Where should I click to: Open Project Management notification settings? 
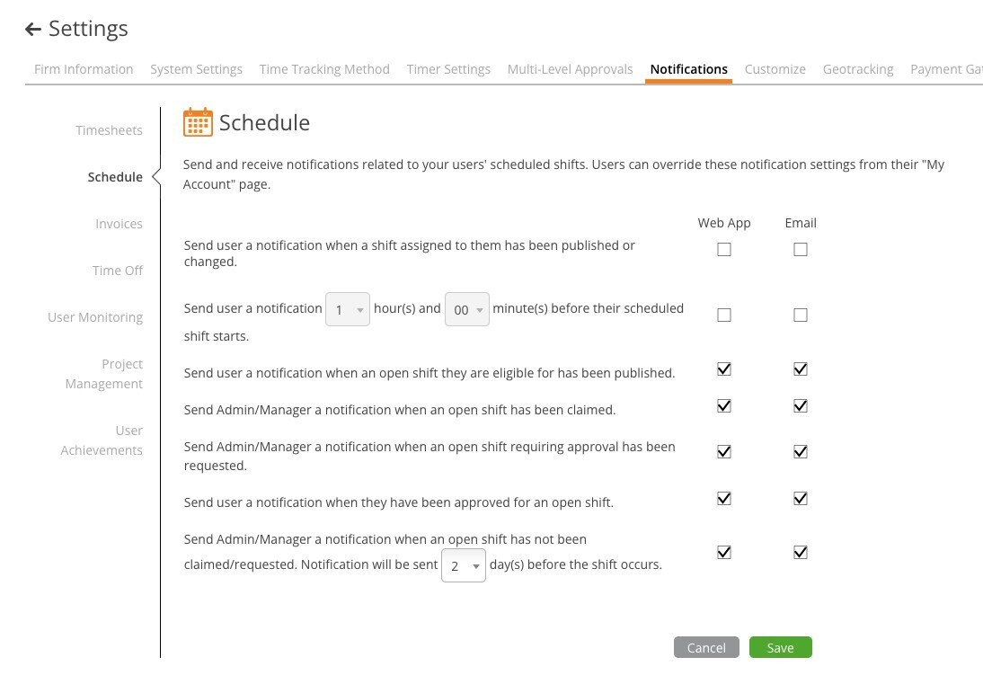click(x=104, y=374)
